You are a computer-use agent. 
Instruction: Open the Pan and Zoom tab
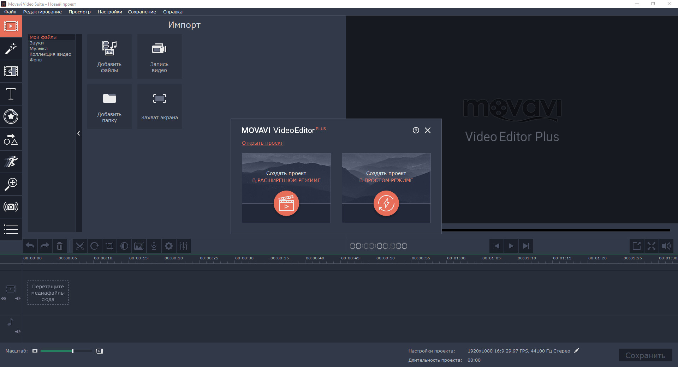pyautogui.click(x=11, y=184)
